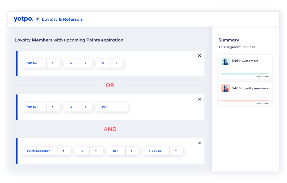Image resolution: width=287 pixels, height=183 pixels.
Task: Open the 'Is' operator dropdown in the first rule
Action: (x=86, y=63)
